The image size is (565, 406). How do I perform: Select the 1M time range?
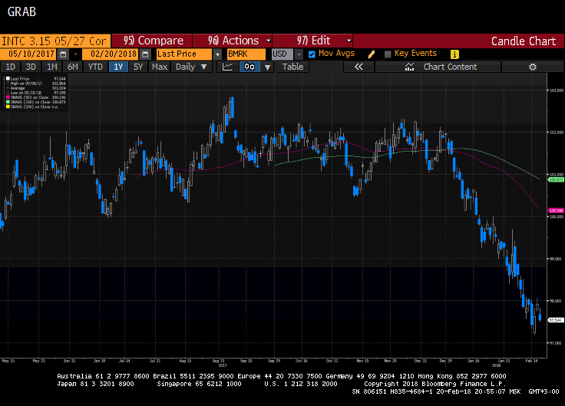click(52, 67)
